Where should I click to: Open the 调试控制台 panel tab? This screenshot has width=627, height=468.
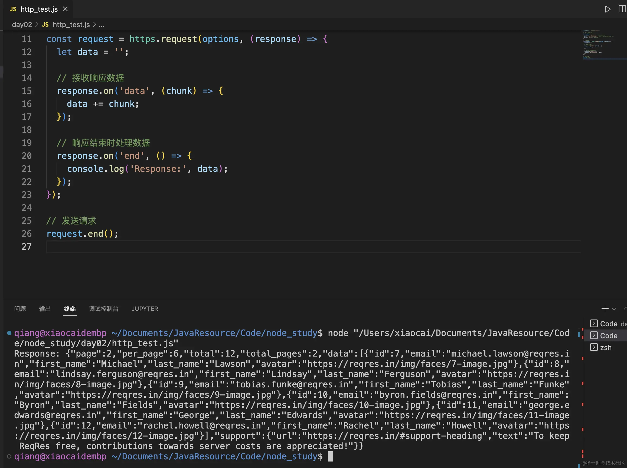pyautogui.click(x=104, y=308)
